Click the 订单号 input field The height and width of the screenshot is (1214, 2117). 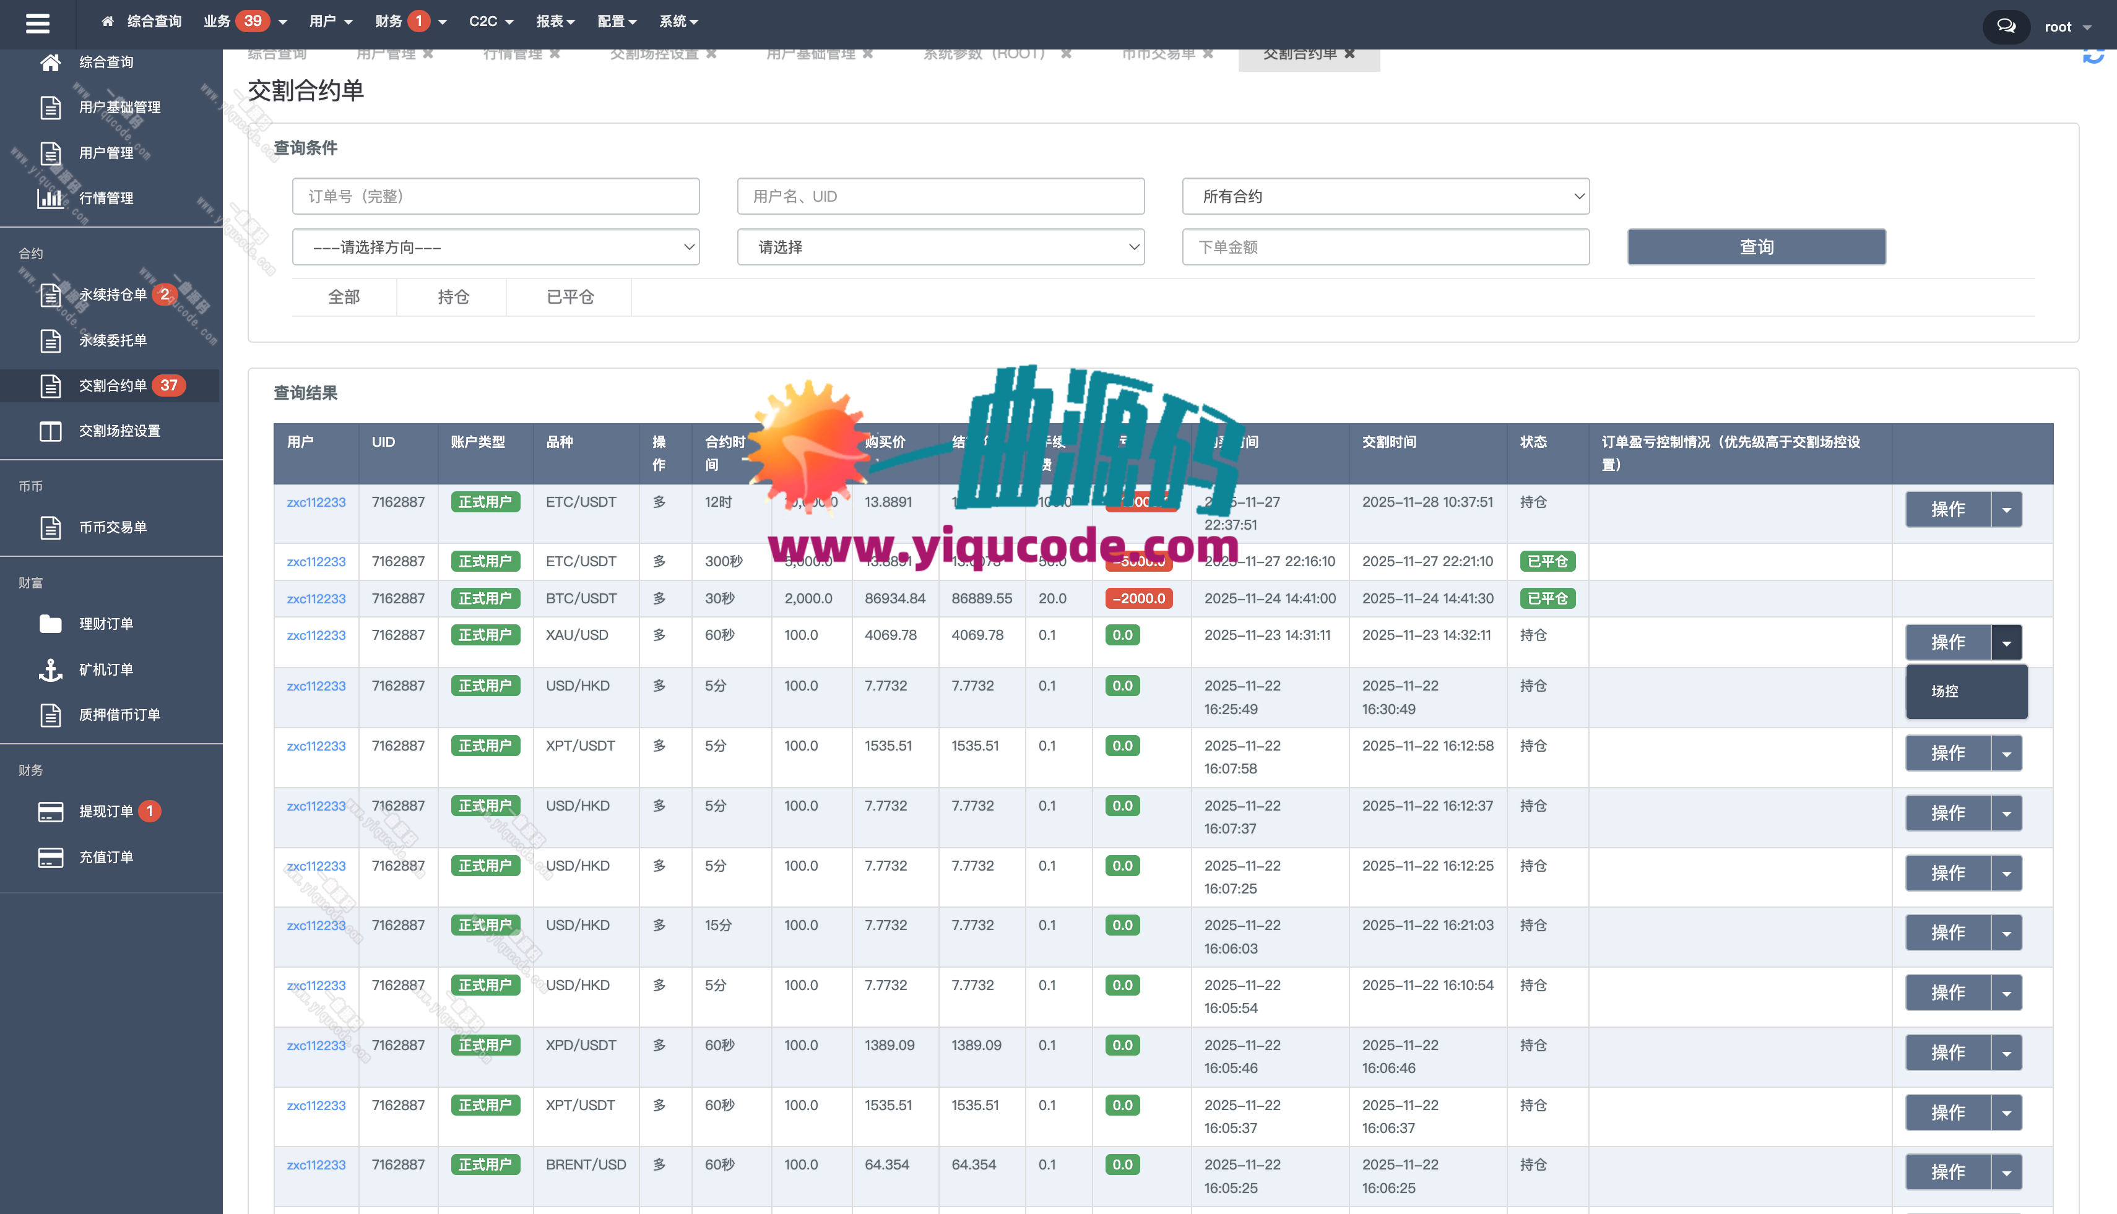[x=495, y=197]
